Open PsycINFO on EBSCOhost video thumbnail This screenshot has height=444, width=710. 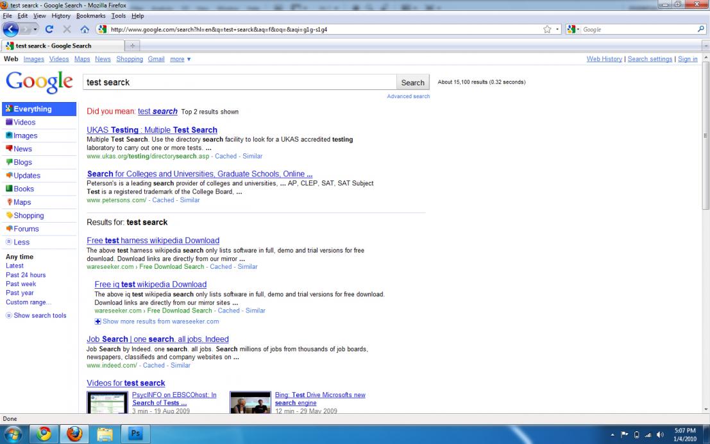(x=107, y=403)
